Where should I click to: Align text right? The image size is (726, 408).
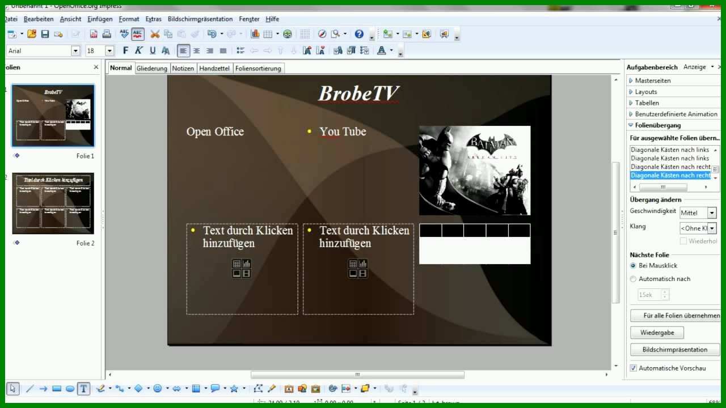pyautogui.click(x=210, y=50)
